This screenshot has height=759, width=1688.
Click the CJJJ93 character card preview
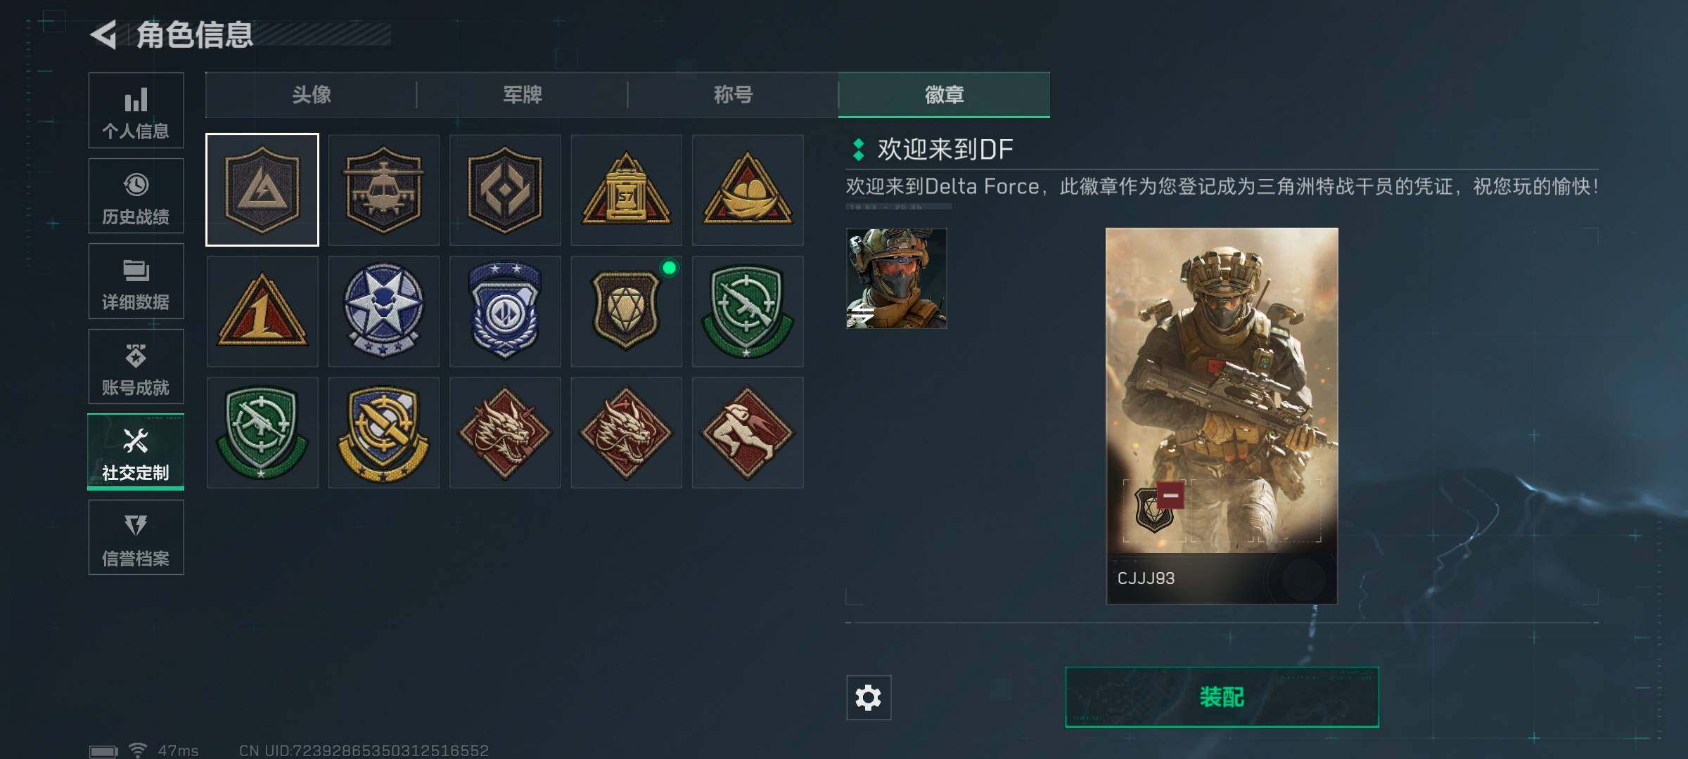1222,415
